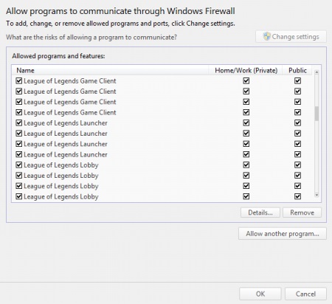Toggle Home/Work checkbox for first Game Client row

tap(246, 80)
